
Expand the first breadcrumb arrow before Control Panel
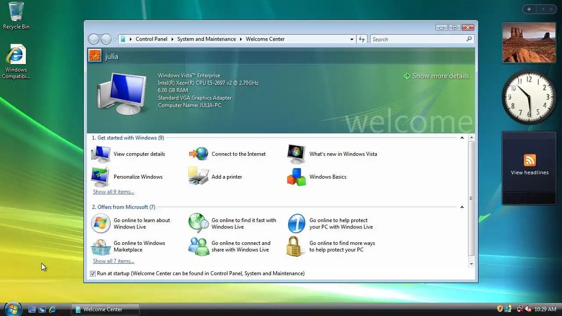coord(131,39)
